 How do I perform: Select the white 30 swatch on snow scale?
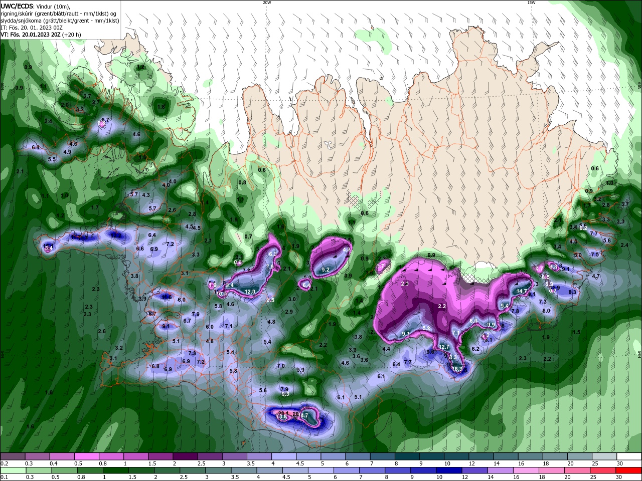pos(629,456)
